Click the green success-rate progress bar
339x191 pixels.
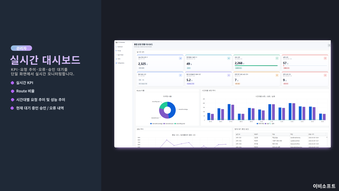(x=256, y=65)
